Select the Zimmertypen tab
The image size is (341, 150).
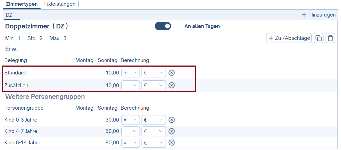pos(22,4)
